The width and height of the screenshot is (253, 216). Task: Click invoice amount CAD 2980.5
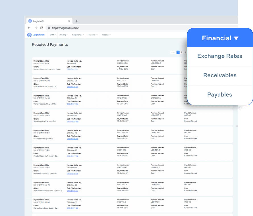pyautogui.click(x=122, y=98)
